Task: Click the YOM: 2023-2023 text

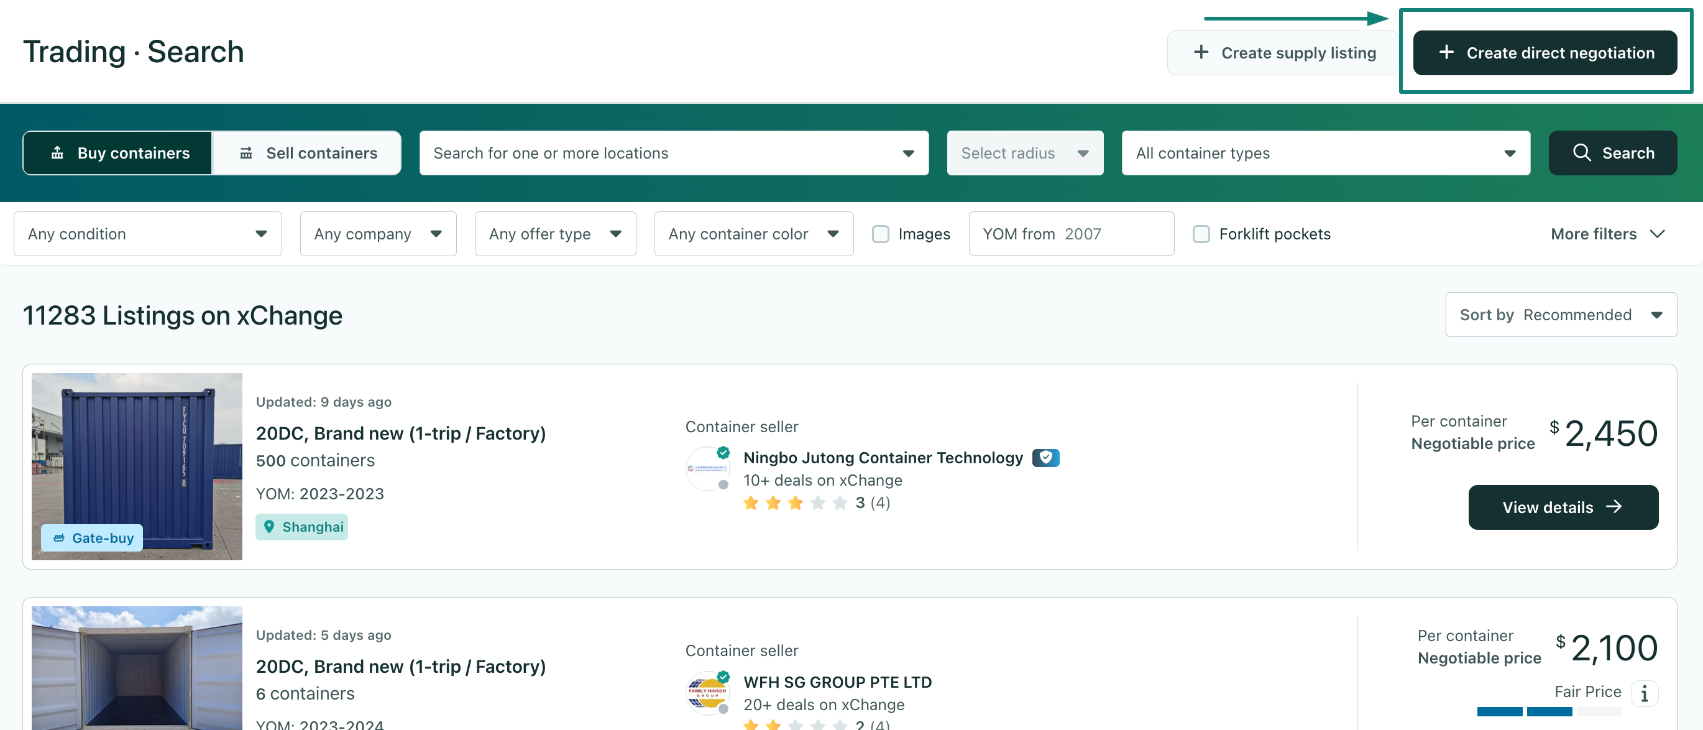Action: (320, 494)
